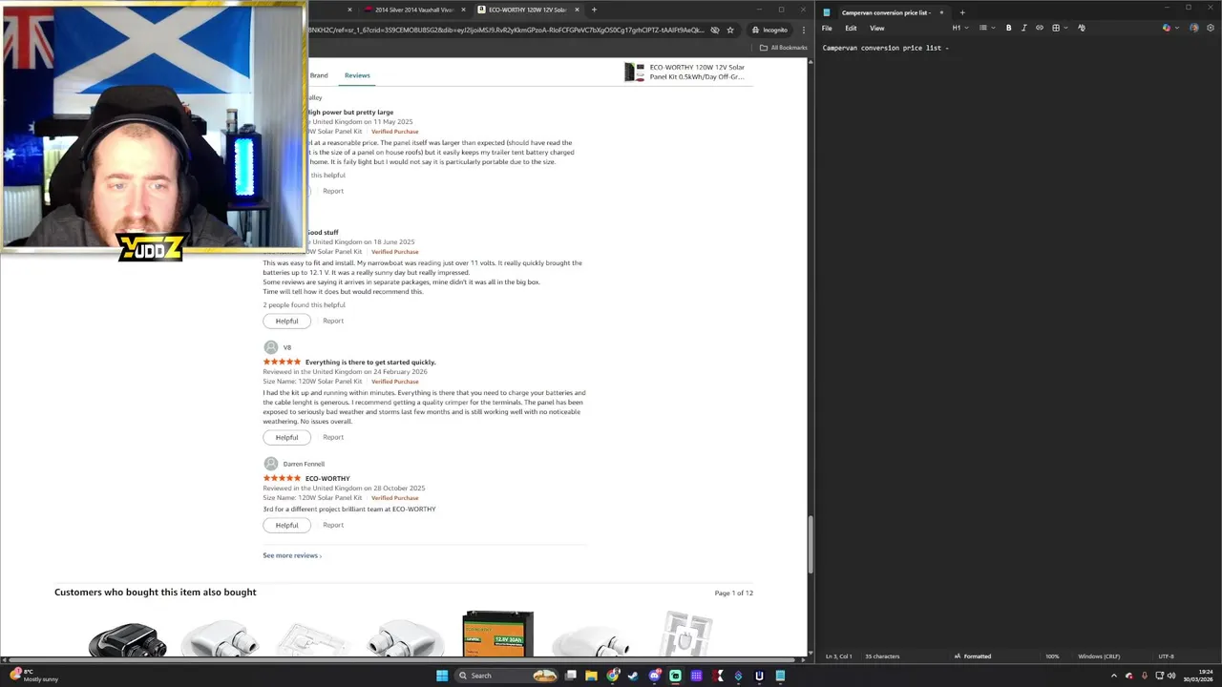Close the ECO-WORTHY 120W 12V Solar tab

(577, 10)
